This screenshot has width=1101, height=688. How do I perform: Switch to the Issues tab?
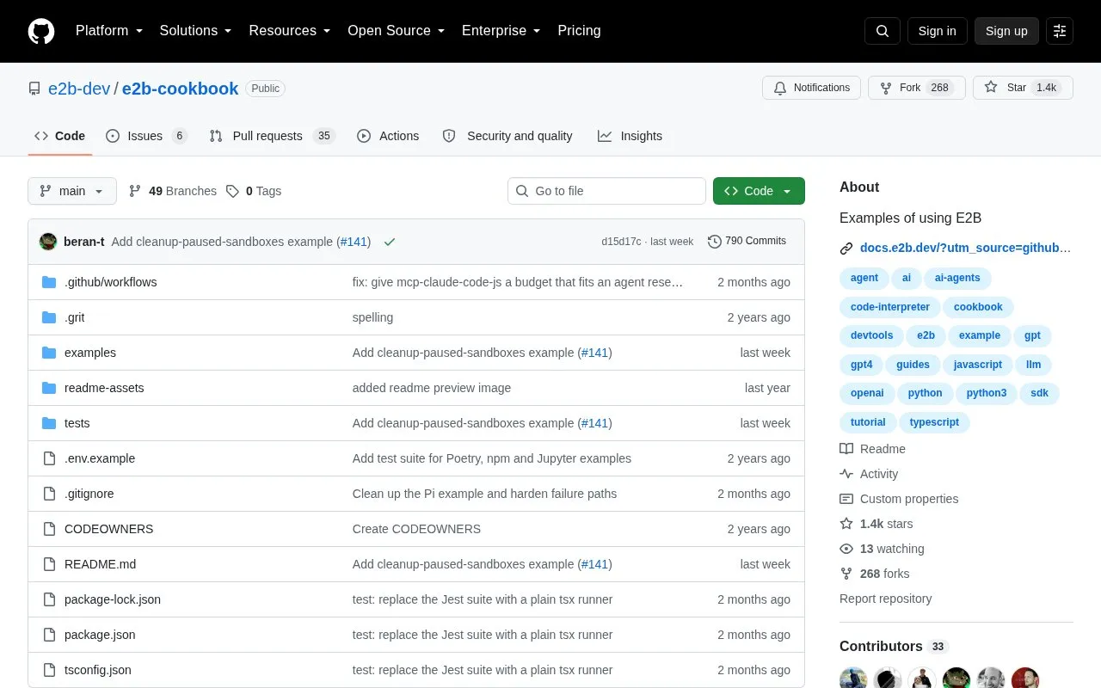tap(146, 136)
